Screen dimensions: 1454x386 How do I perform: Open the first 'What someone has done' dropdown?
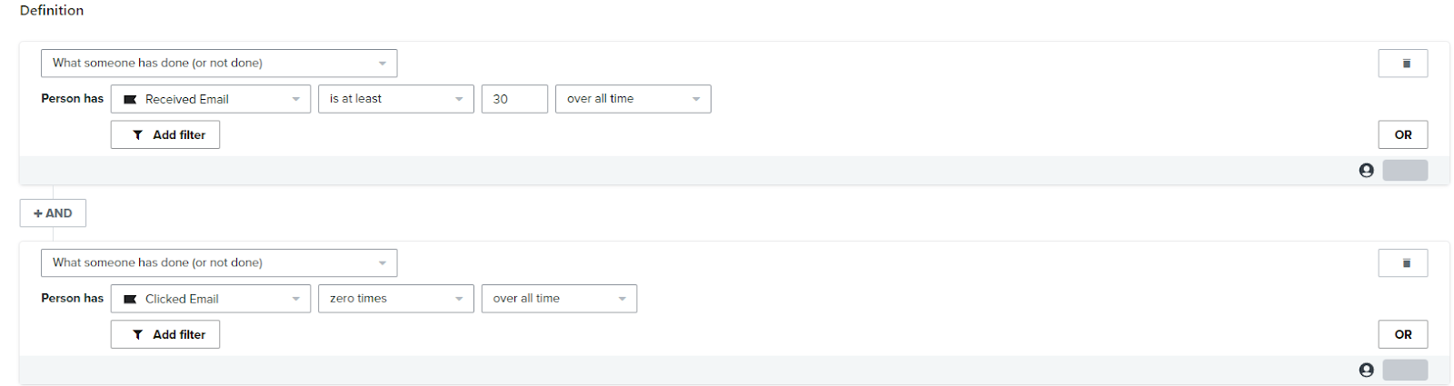[x=219, y=64]
